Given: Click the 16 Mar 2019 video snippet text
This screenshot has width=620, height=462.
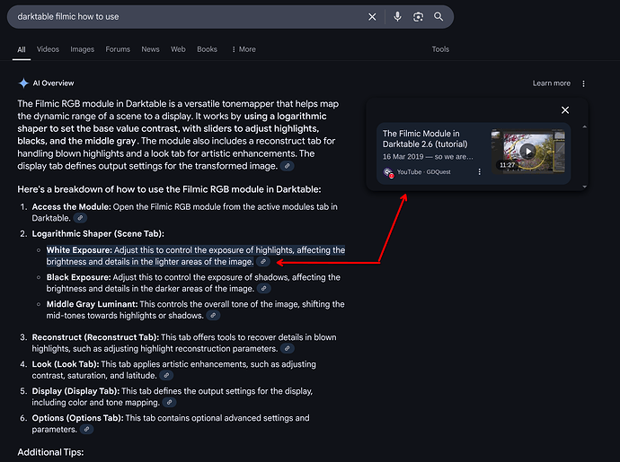Looking at the screenshot, I should 428,157.
